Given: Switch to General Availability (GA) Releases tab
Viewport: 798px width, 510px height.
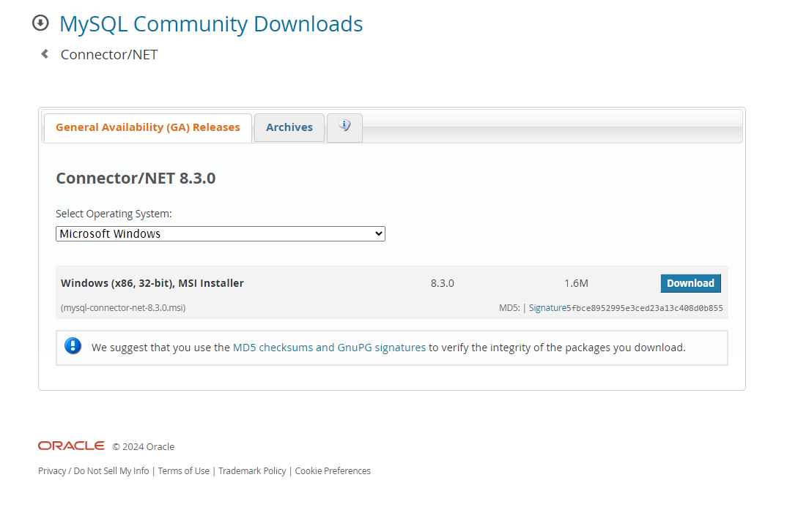Looking at the screenshot, I should [x=147, y=127].
